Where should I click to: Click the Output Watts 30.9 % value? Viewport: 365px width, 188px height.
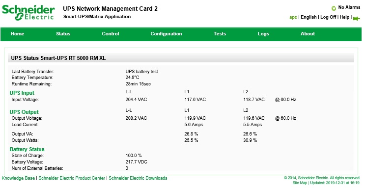click(250, 140)
